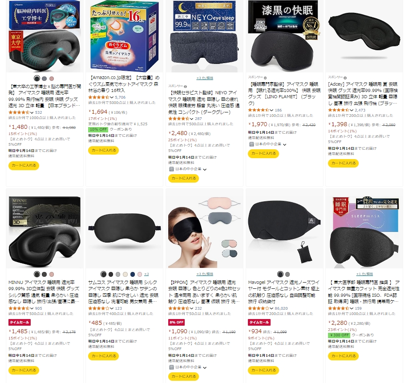Click sponsor info icon on Adcey listing
Image resolution: width=409 pixels, height=383 pixels.
click(345, 78)
